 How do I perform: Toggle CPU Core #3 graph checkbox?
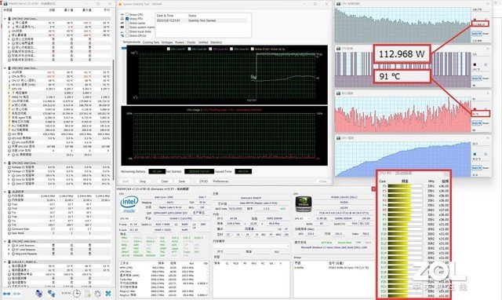[210, 49]
